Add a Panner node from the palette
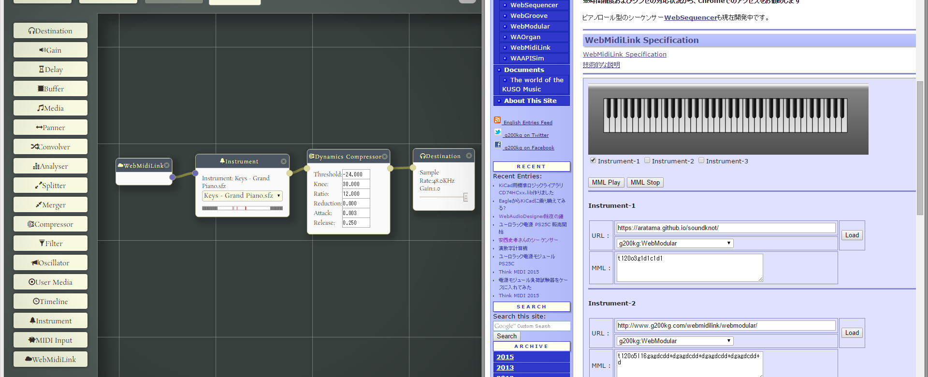 coord(50,127)
